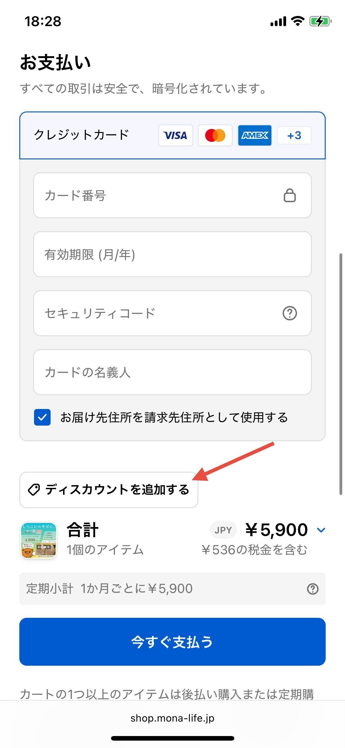Tap ディスカウントを追加する button
Screen dimensions: 345x748
pos(109,489)
